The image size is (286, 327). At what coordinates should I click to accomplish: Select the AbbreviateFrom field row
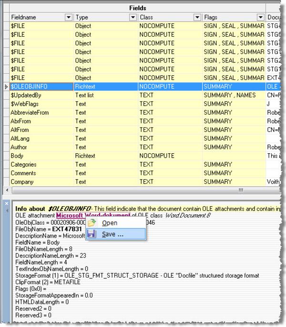[x=145, y=112]
